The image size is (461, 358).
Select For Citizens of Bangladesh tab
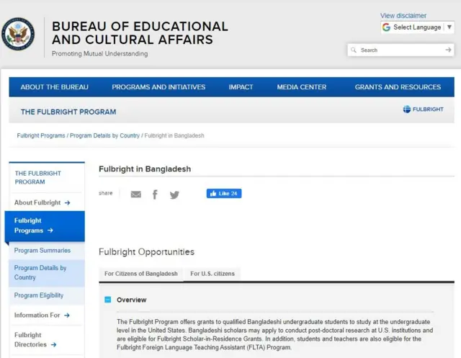pyautogui.click(x=140, y=274)
